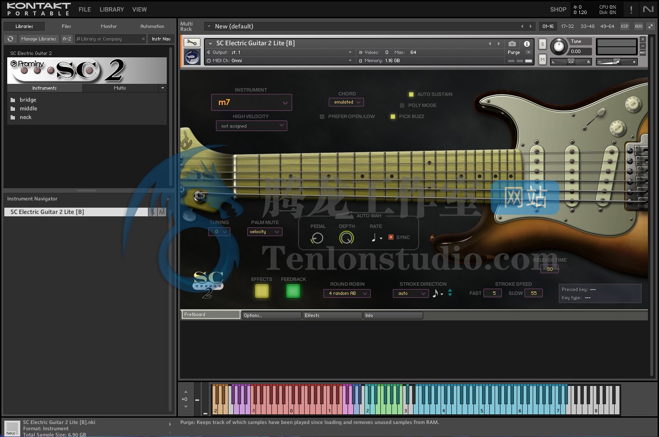
Task: Click the stroke direction note icon
Action: (435, 293)
